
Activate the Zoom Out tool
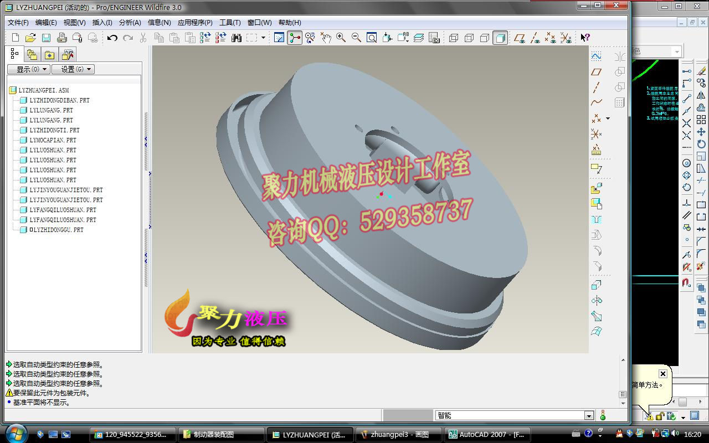point(356,37)
